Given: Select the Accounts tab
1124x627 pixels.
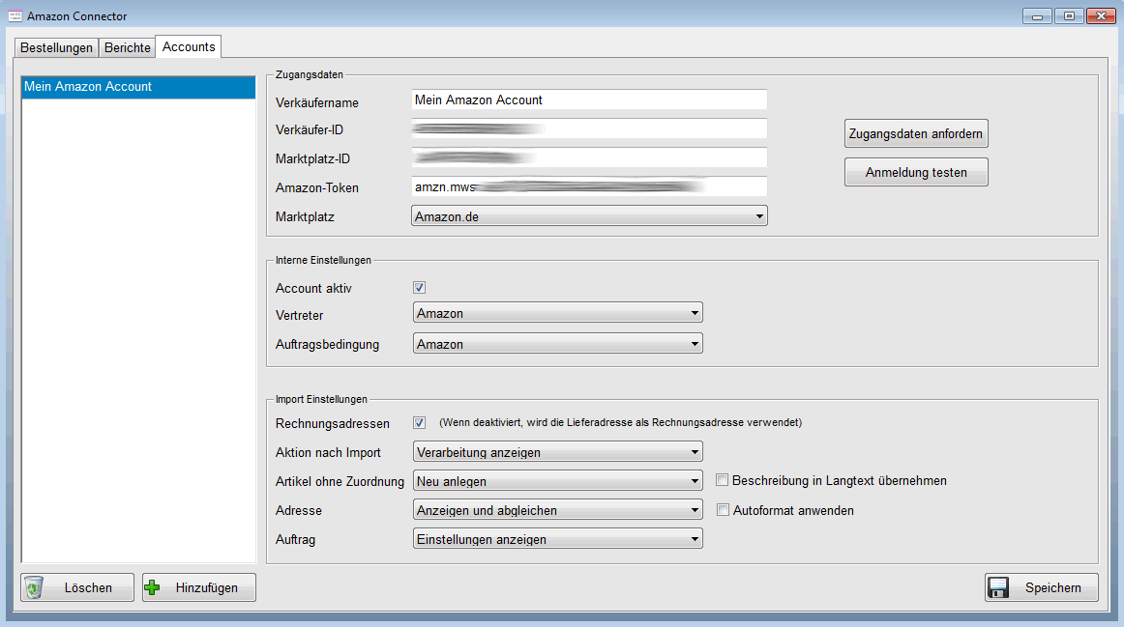Looking at the screenshot, I should (x=189, y=46).
